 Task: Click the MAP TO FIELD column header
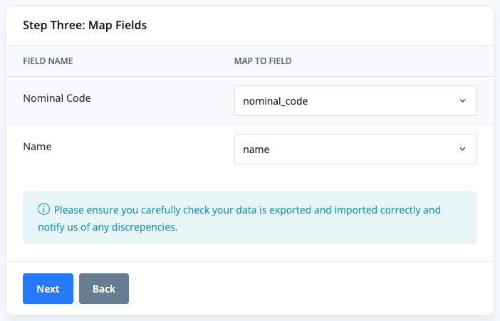tap(263, 61)
